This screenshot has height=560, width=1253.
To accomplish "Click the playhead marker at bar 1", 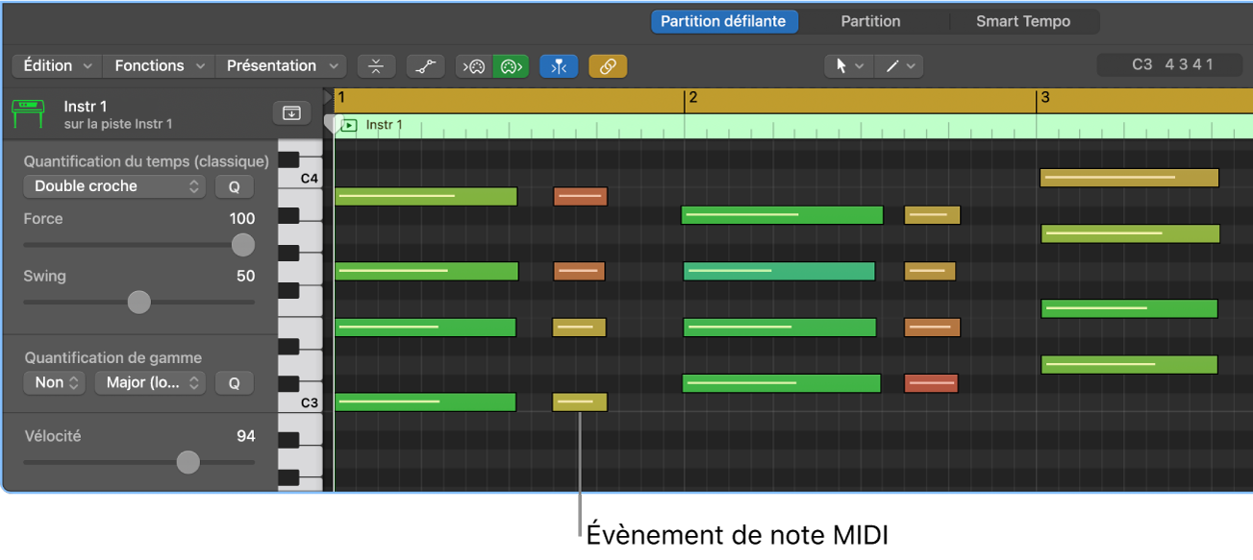I will pos(332,124).
